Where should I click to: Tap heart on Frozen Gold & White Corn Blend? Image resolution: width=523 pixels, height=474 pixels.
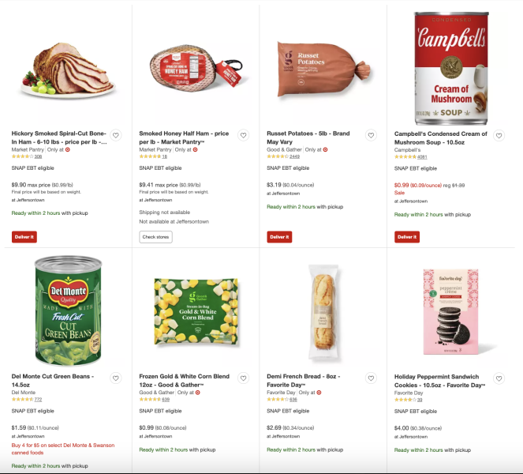point(243,378)
